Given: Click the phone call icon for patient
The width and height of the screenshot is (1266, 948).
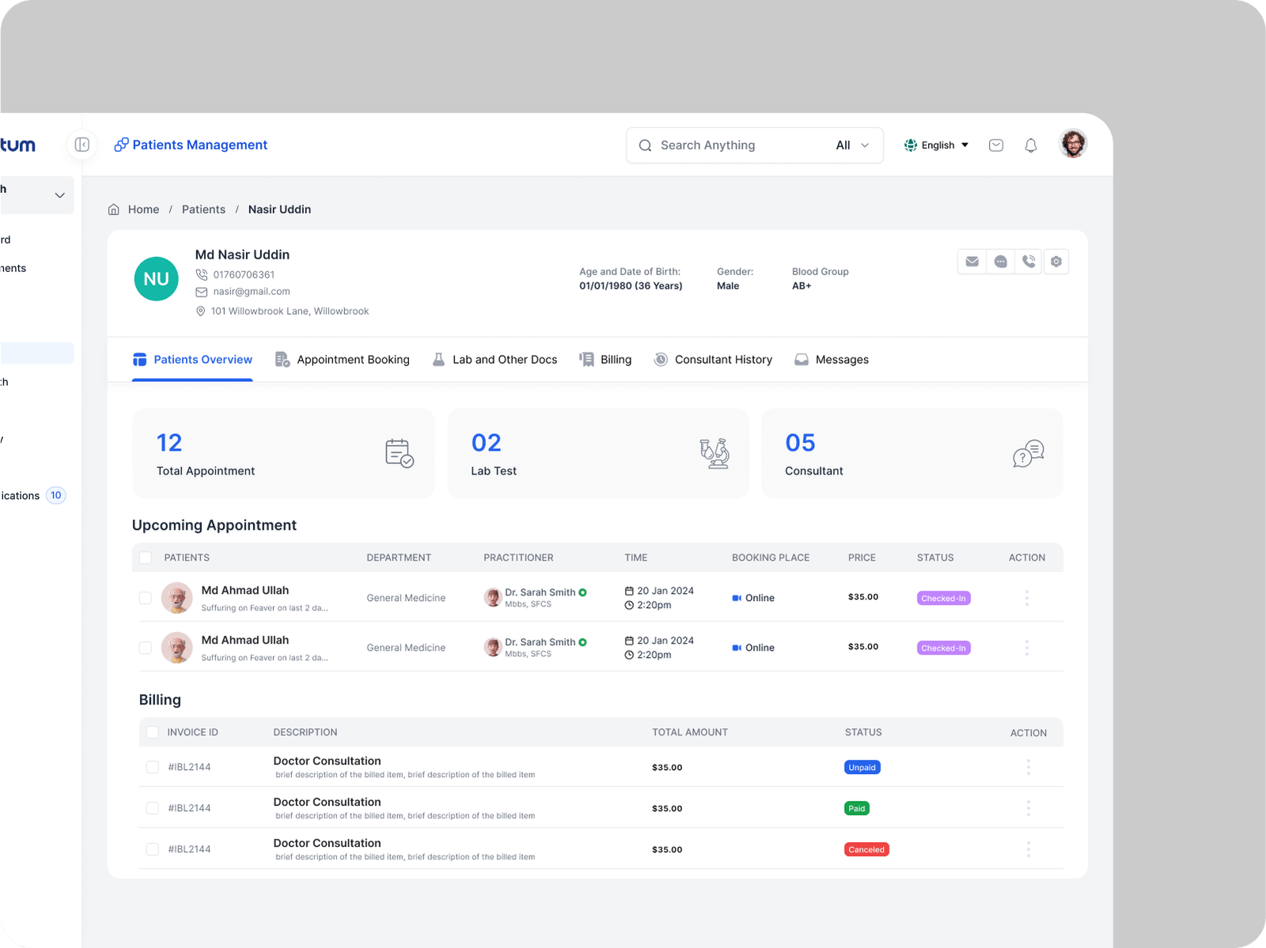Looking at the screenshot, I should pyautogui.click(x=1029, y=262).
